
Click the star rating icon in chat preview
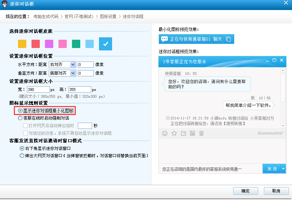(174, 133)
